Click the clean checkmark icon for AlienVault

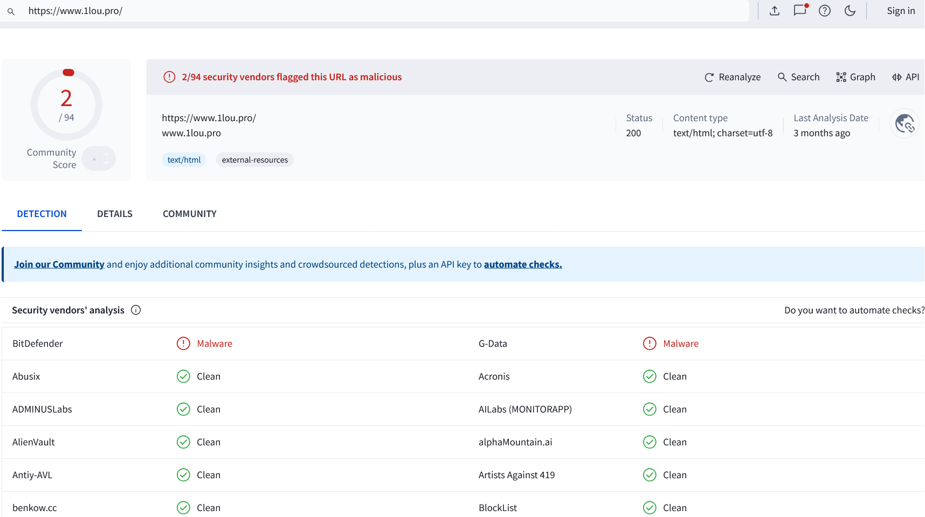[183, 442]
